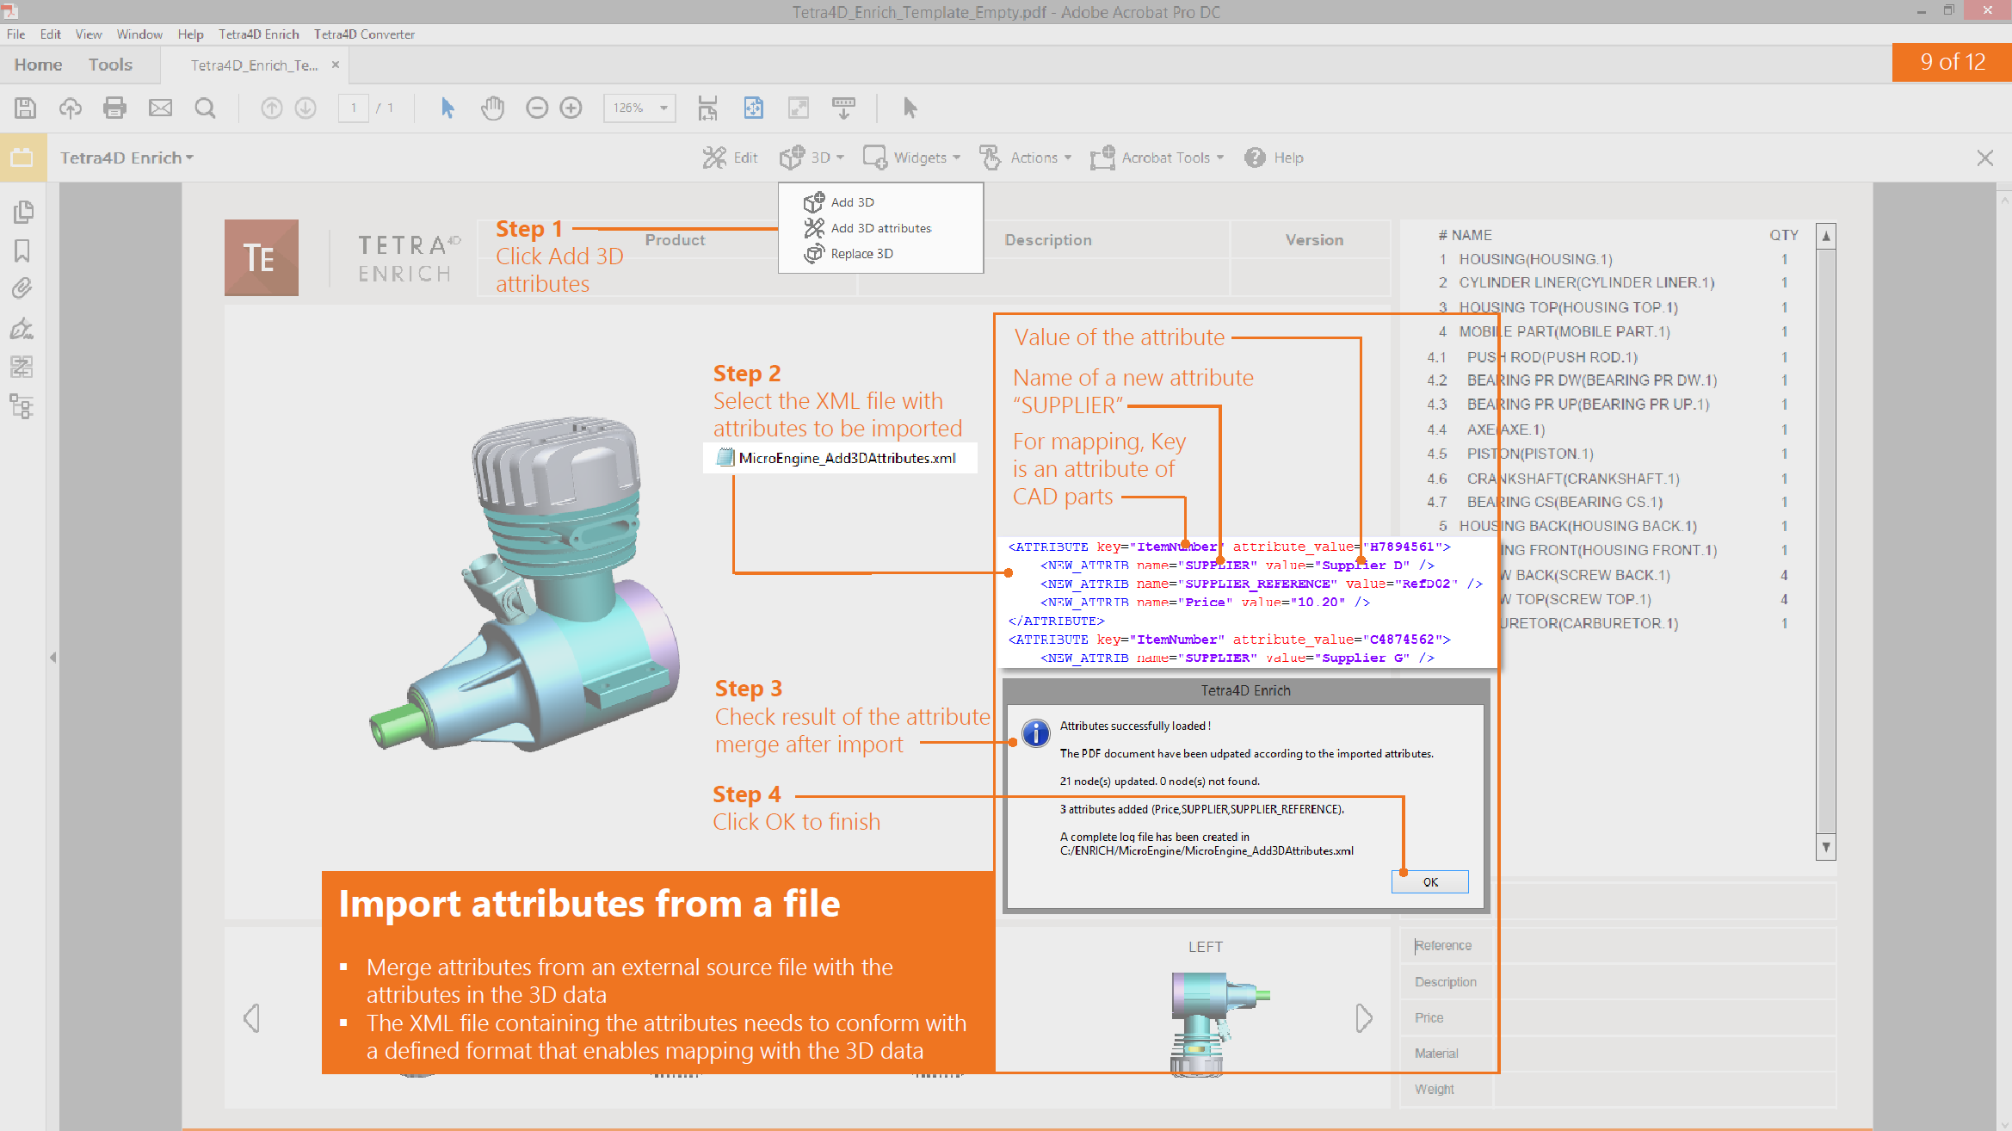Click the Edit tools button

[730, 158]
